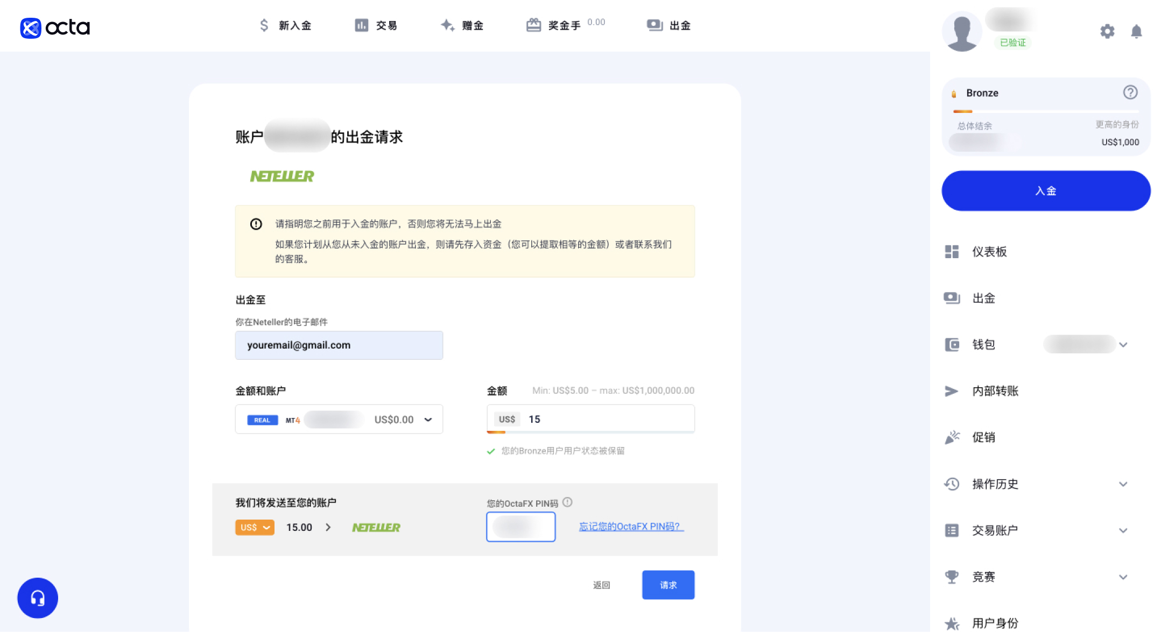Click the PIN code info icon
The height and width of the screenshot is (632, 1154).
(x=567, y=502)
